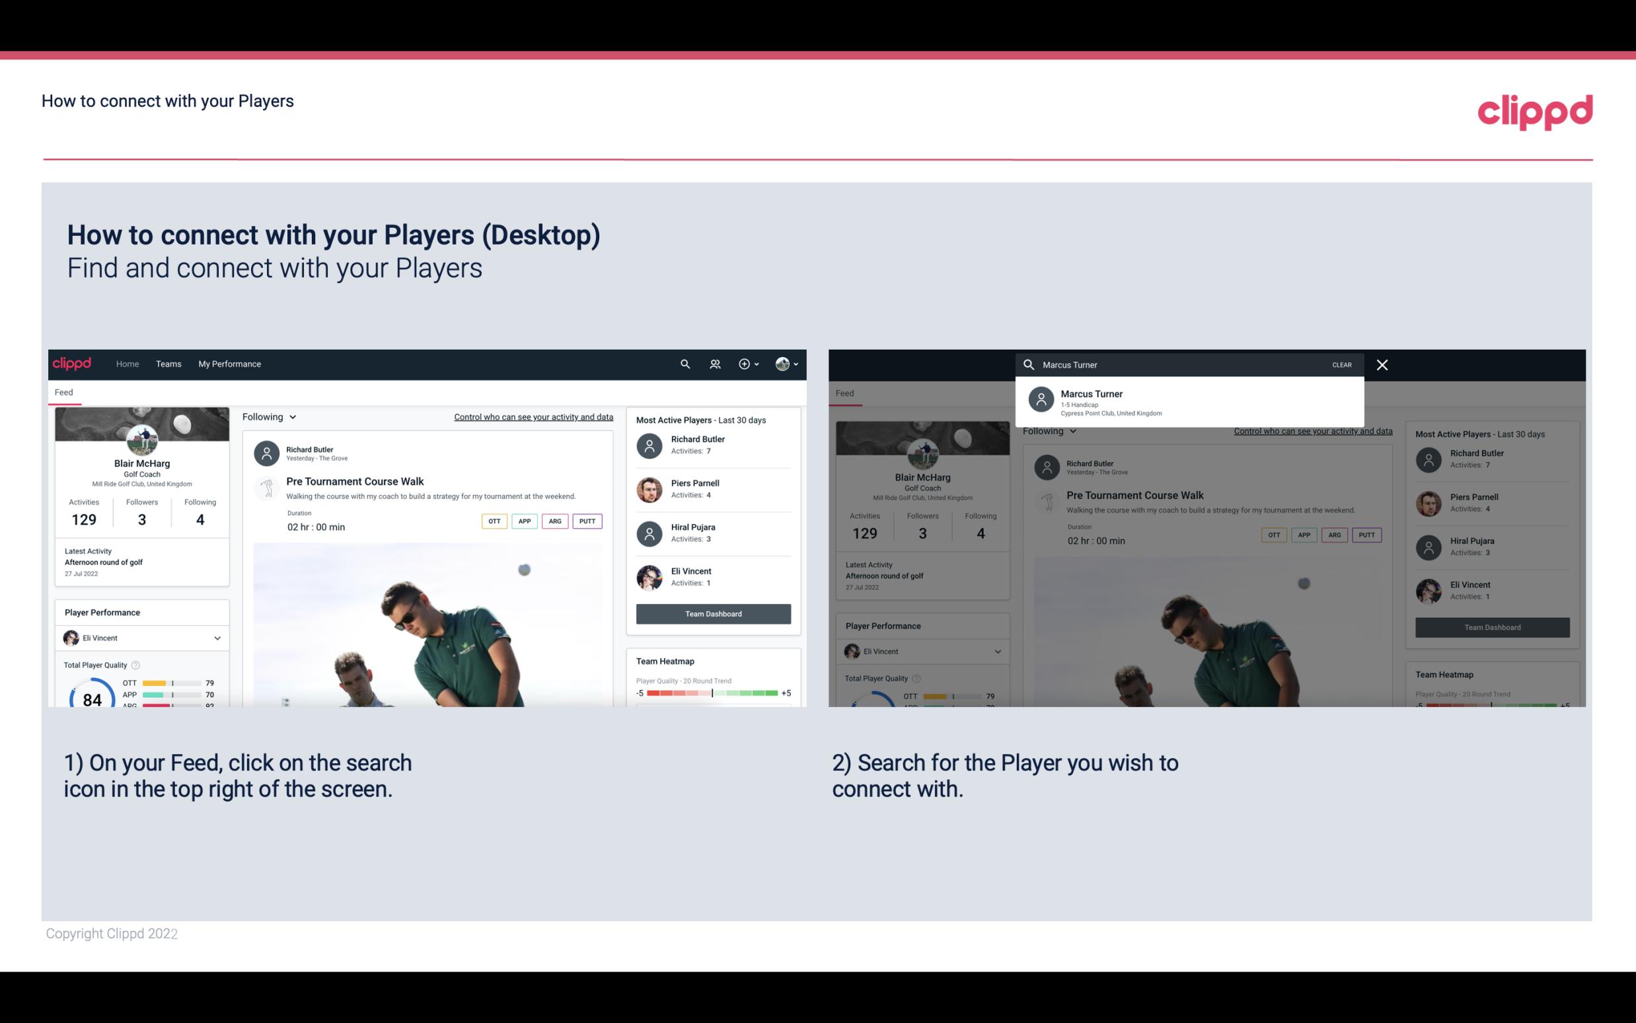Click the Team Dashboard button

click(712, 613)
